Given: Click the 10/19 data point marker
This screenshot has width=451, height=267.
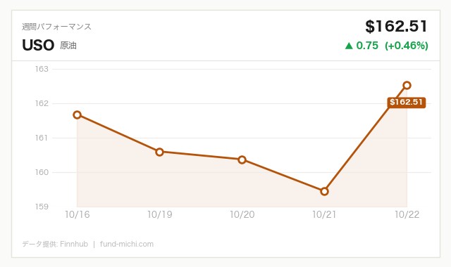Looking at the screenshot, I should pyautogui.click(x=160, y=152).
